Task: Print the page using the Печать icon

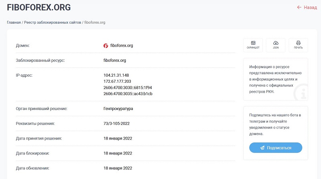Action: point(298,45)
